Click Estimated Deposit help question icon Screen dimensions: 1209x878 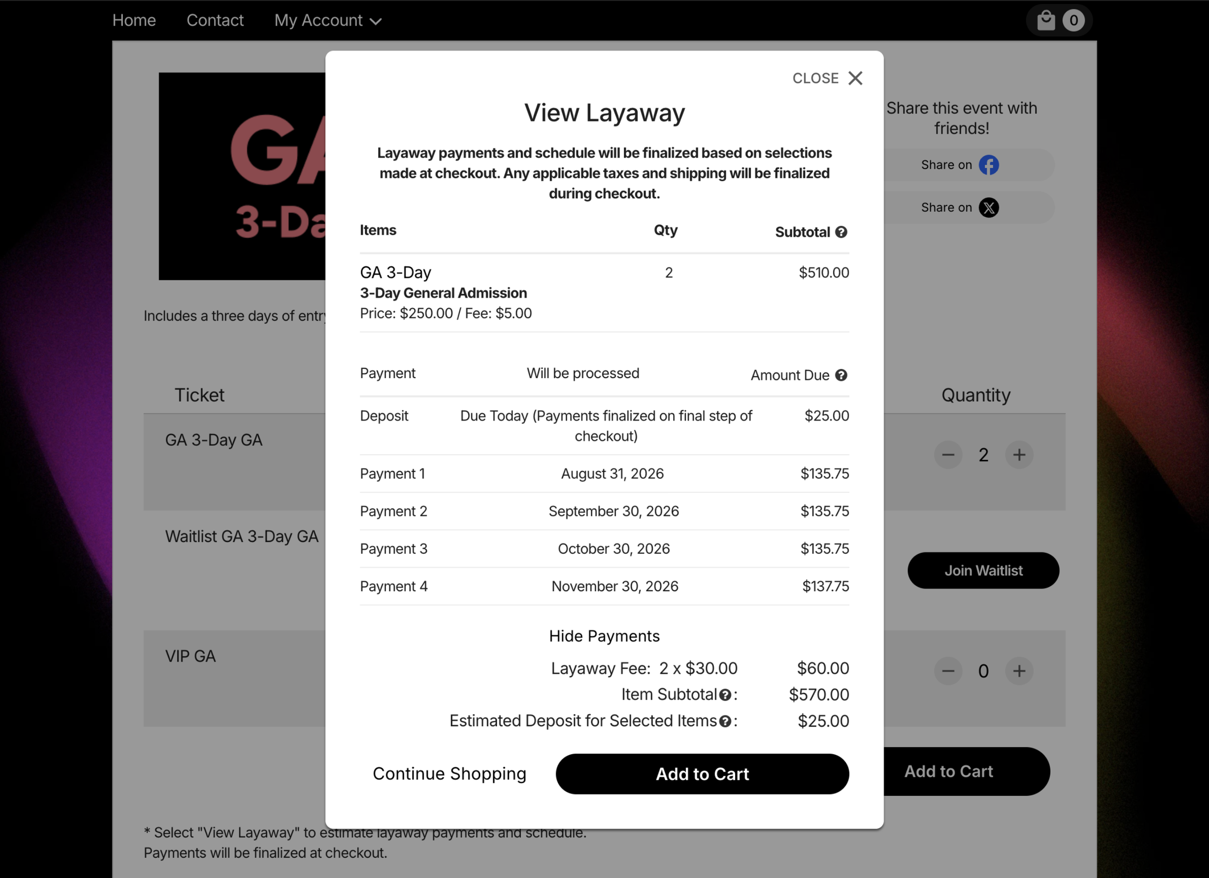click(725, 721)
